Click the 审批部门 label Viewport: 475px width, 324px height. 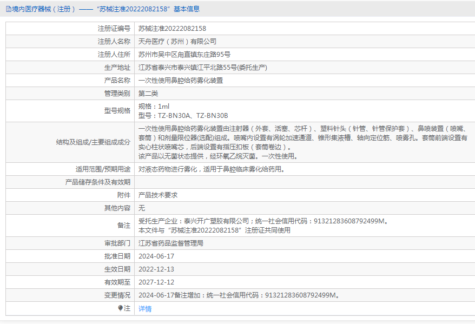click(x=117, y=243)
